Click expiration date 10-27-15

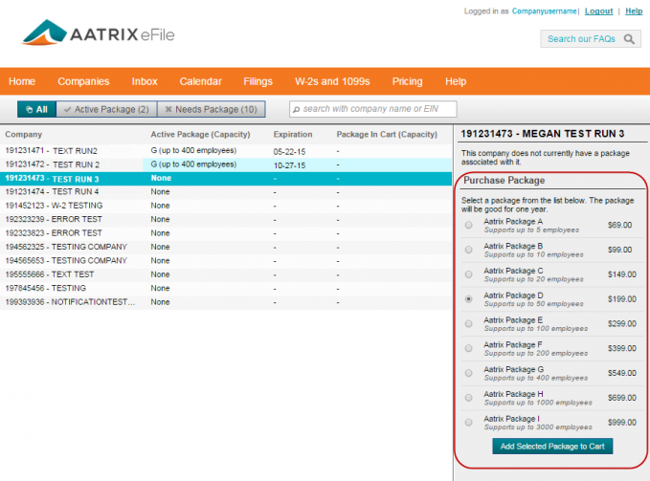click(x=289, y=165)
